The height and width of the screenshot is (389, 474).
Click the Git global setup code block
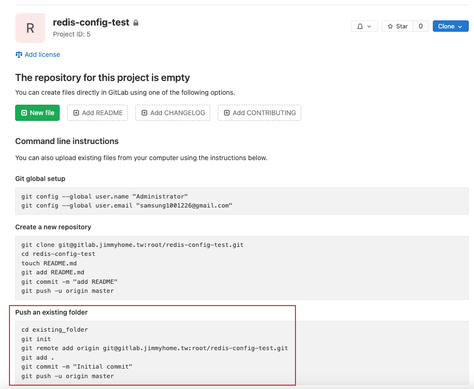(x=241, y=201)
